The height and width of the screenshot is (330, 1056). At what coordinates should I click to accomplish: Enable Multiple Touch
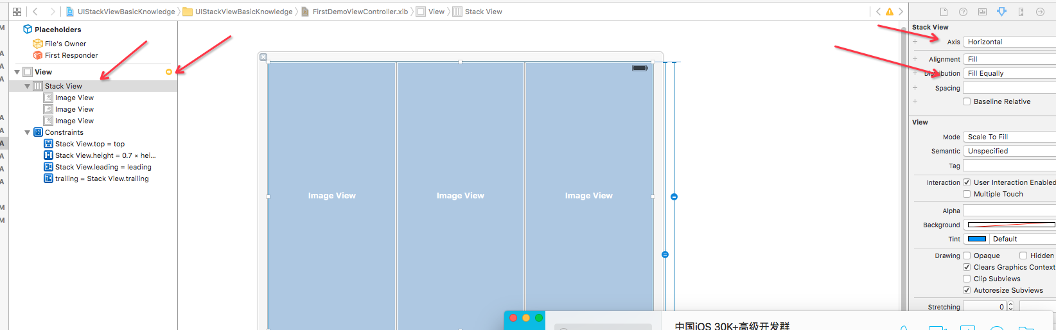click(x=967, y=194)
